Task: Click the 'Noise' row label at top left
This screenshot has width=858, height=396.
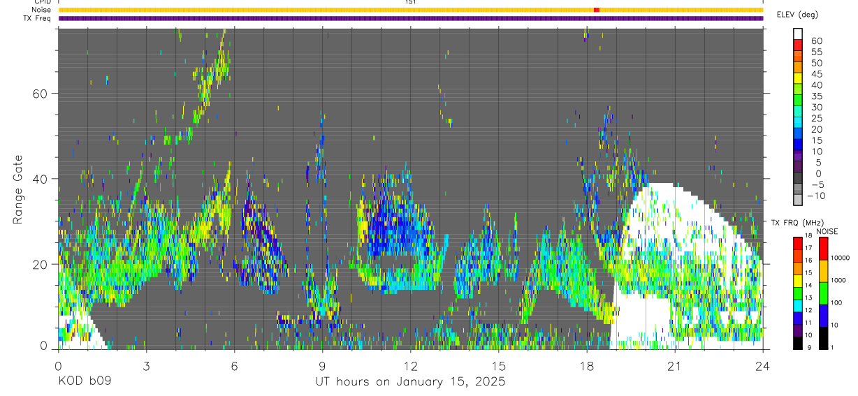Action: [x=41, y=10]
